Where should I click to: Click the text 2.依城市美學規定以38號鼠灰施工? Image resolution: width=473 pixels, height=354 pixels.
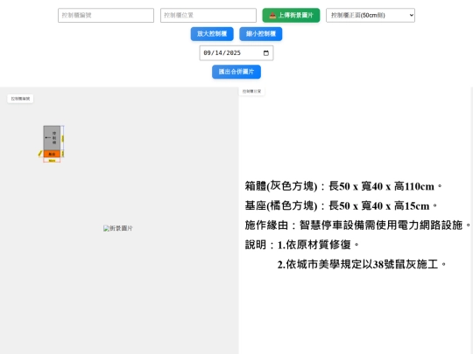362,265
